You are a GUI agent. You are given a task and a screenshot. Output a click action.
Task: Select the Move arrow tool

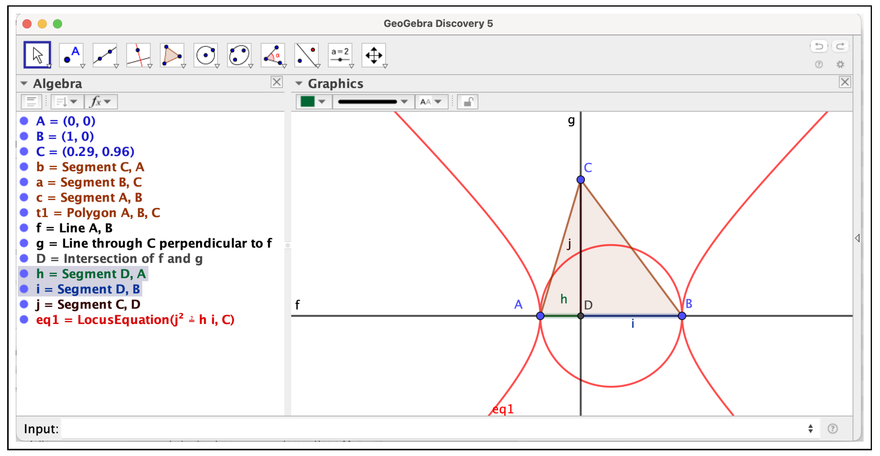[x=37, y=55]
